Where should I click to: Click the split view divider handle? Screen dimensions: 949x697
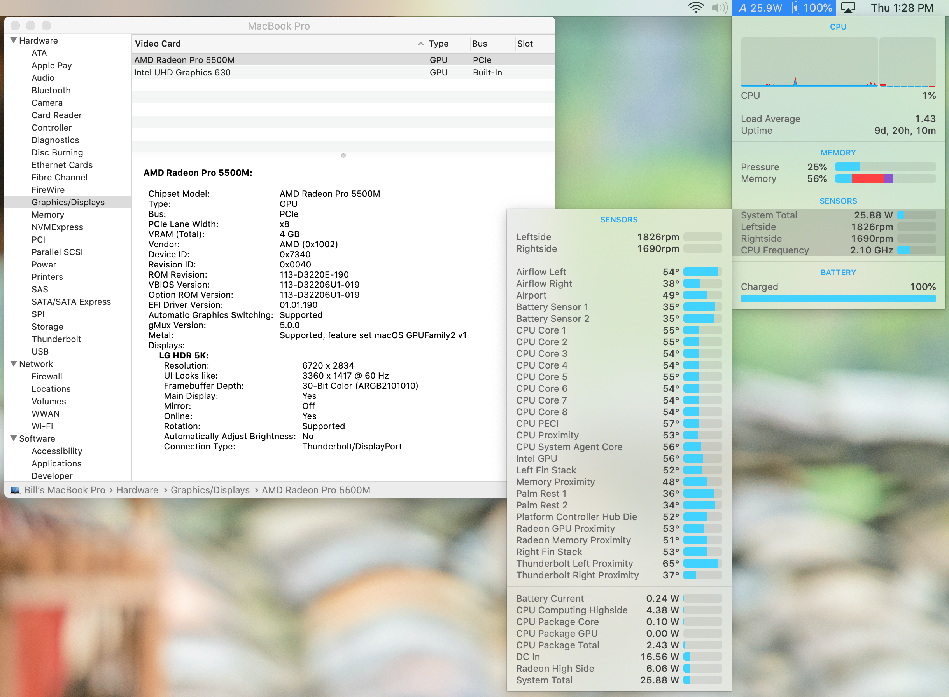pyautogui.click(x=343, y=155)
